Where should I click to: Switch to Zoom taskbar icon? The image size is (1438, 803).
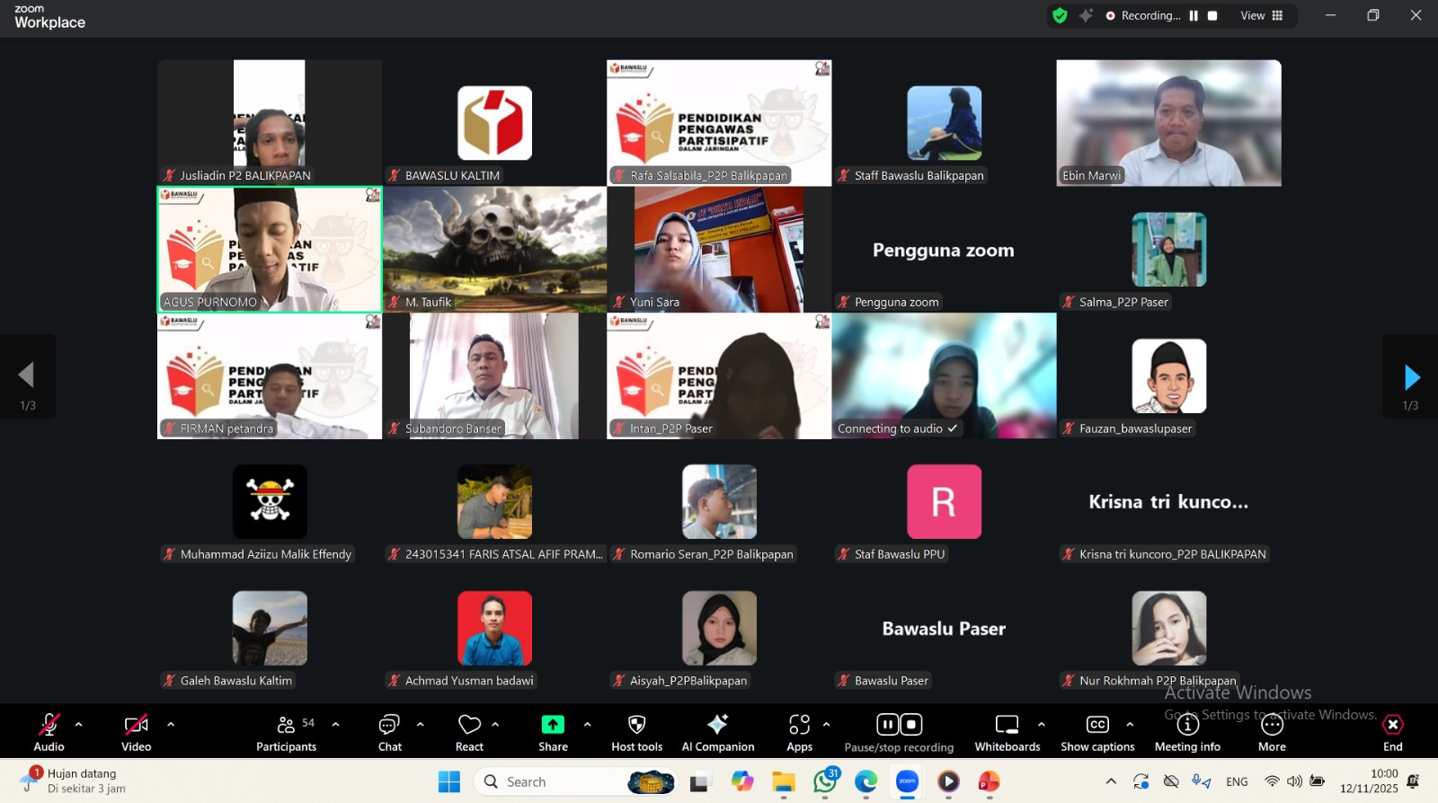pos(907,781)
